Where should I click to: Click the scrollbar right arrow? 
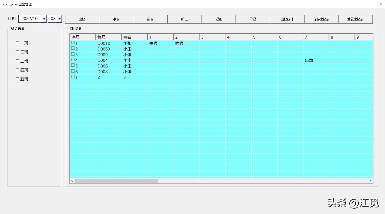coord(370,181)
